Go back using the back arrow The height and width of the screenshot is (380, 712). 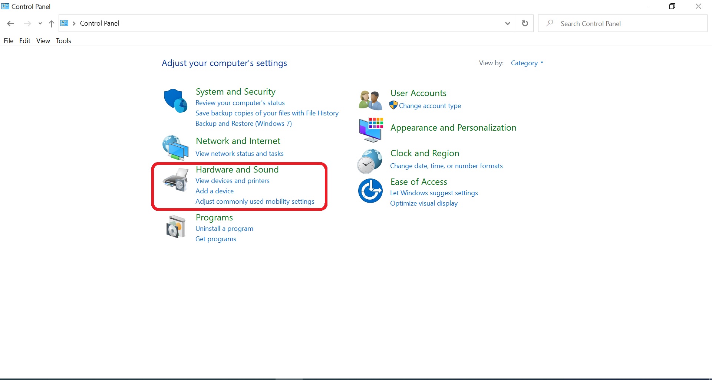point(10,24)
